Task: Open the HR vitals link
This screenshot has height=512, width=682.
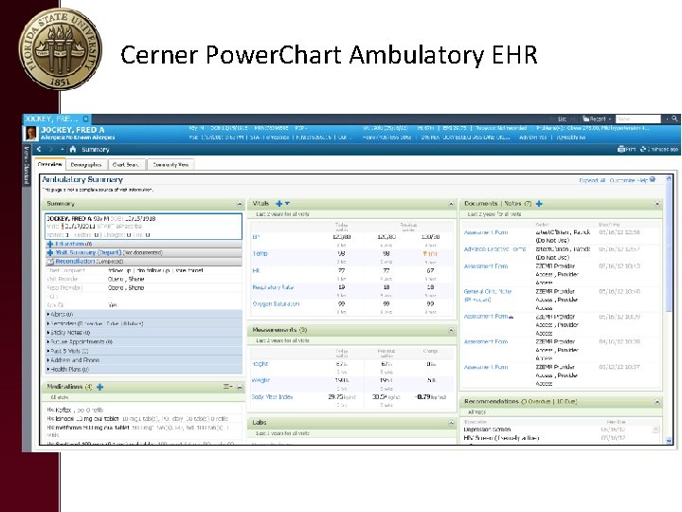Action: click(x=256, y=270)
